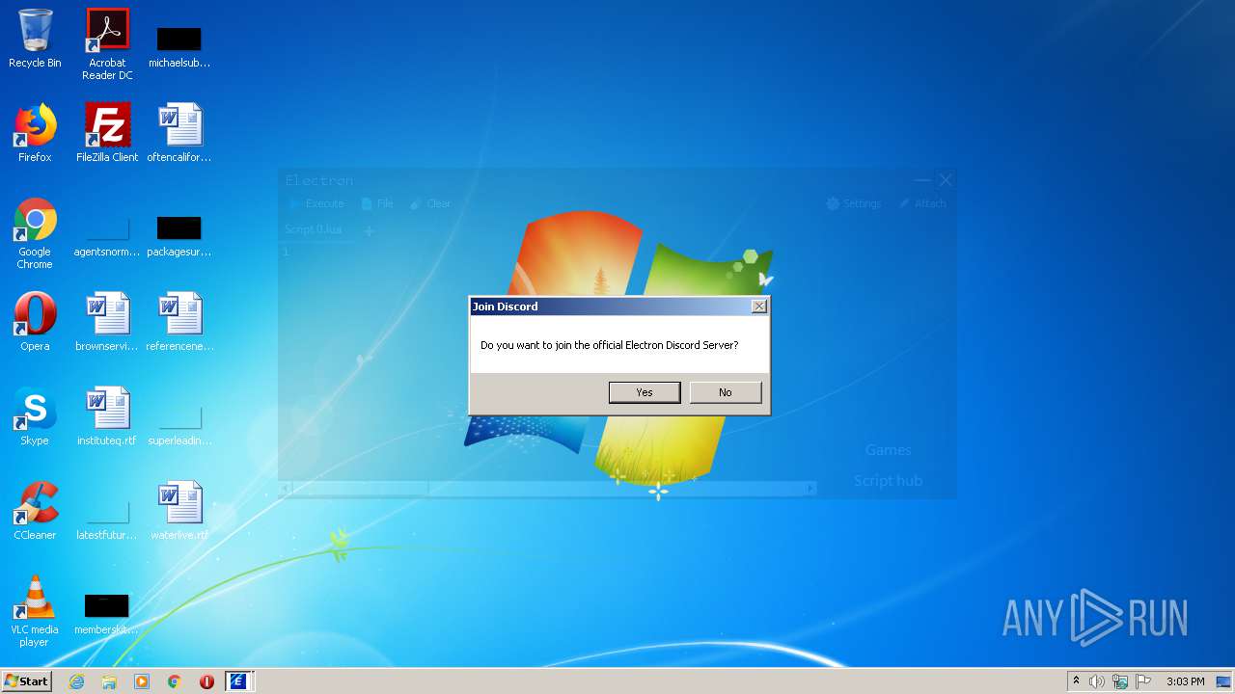Select the instituteq.rtf document
The image size is (1235, 694).
(107, 416)
